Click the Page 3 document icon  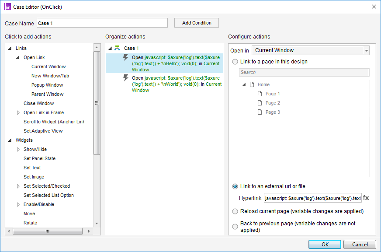pos(260,112)
